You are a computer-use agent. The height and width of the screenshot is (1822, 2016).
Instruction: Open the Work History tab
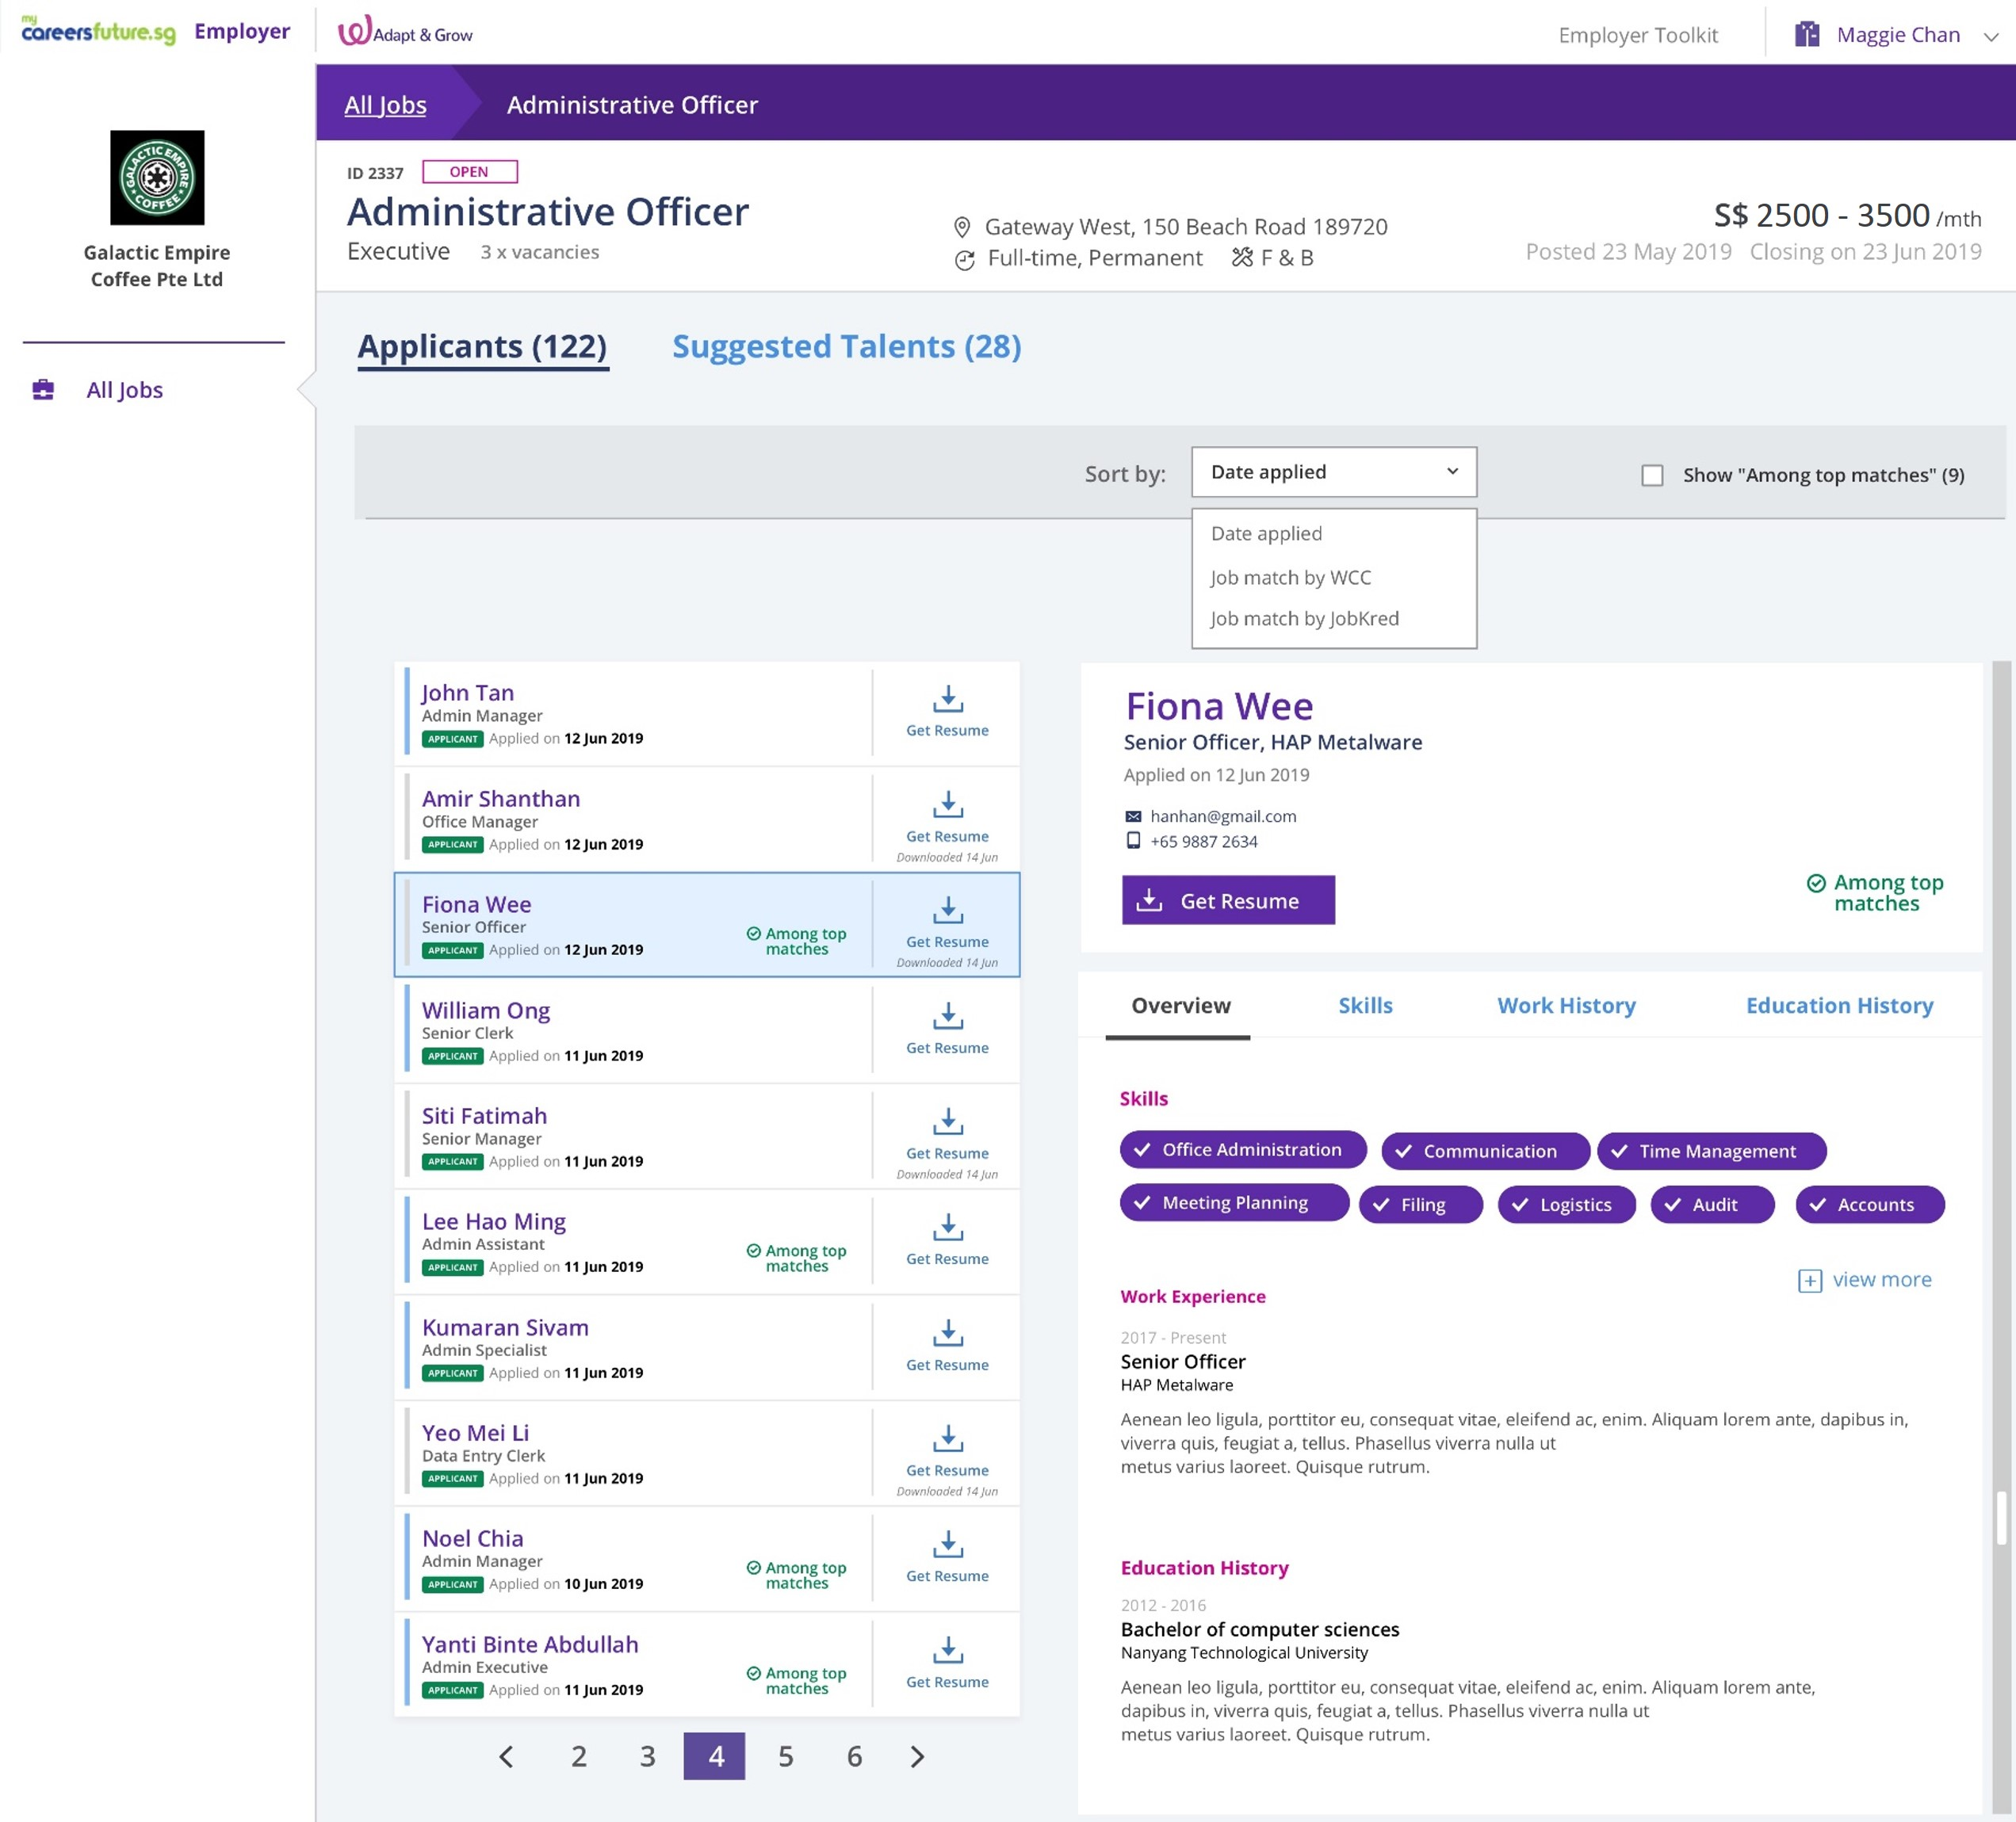1565,1006
